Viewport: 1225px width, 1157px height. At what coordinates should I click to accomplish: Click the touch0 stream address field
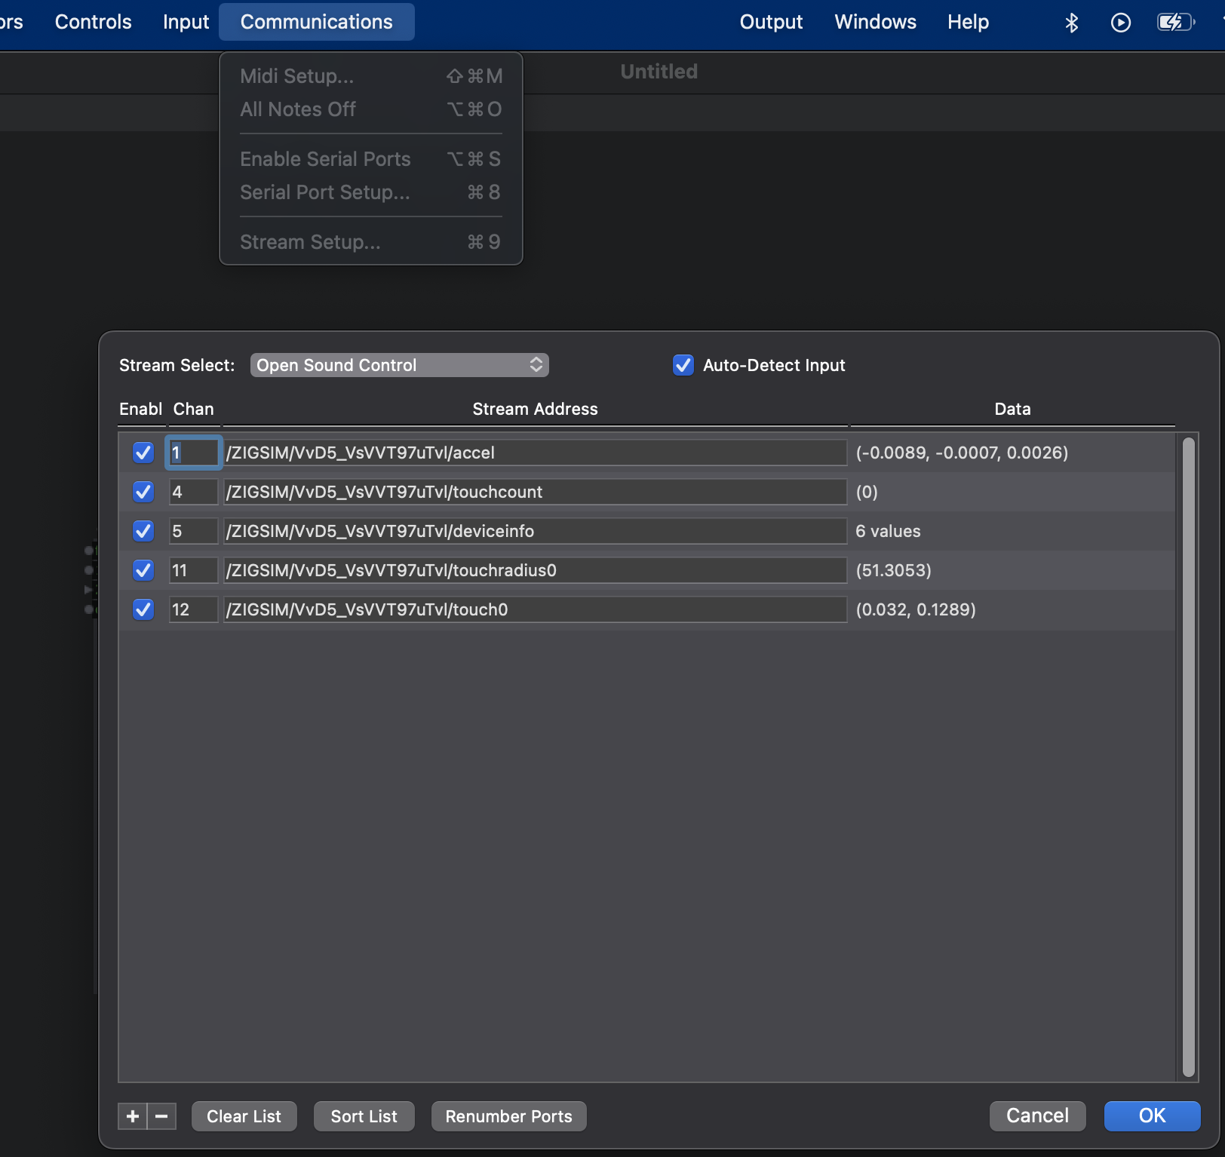point(536,609)
